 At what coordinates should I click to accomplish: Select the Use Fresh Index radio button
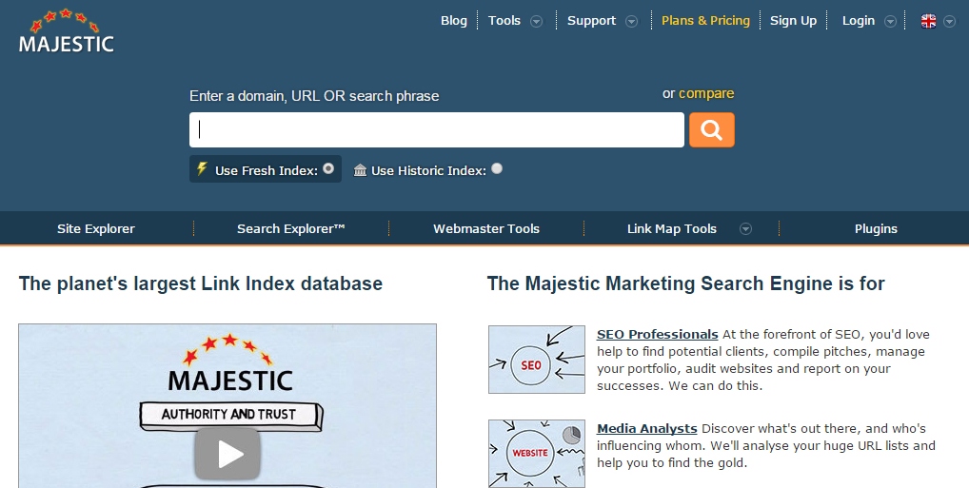coord(328,168)
